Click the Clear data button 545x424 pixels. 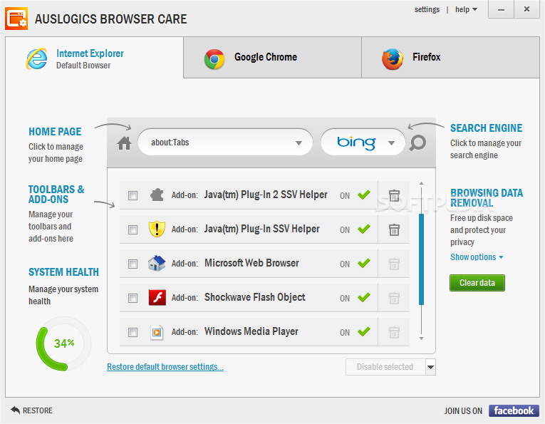pyautogui.click(x=477, y=283)
